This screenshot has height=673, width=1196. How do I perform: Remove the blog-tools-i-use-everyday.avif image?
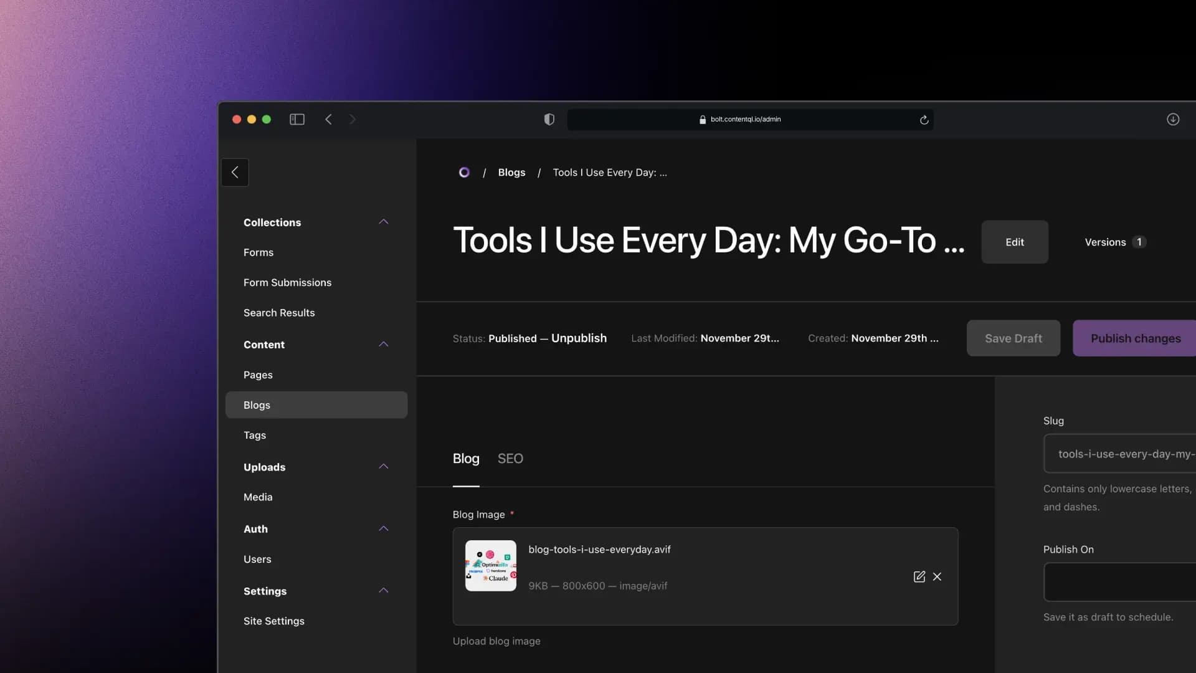coord(937,576)
